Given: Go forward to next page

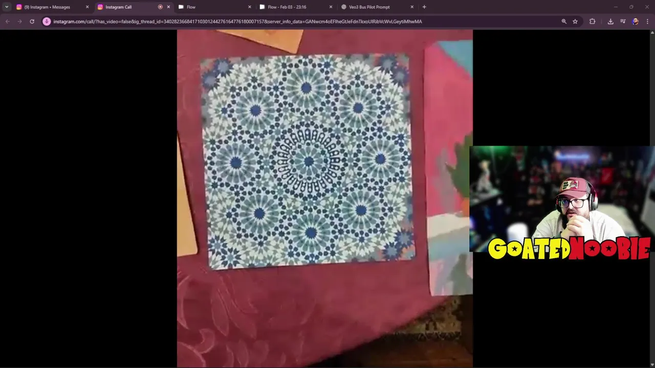Looking at the screenshot, I should click(x=19, y=21).
